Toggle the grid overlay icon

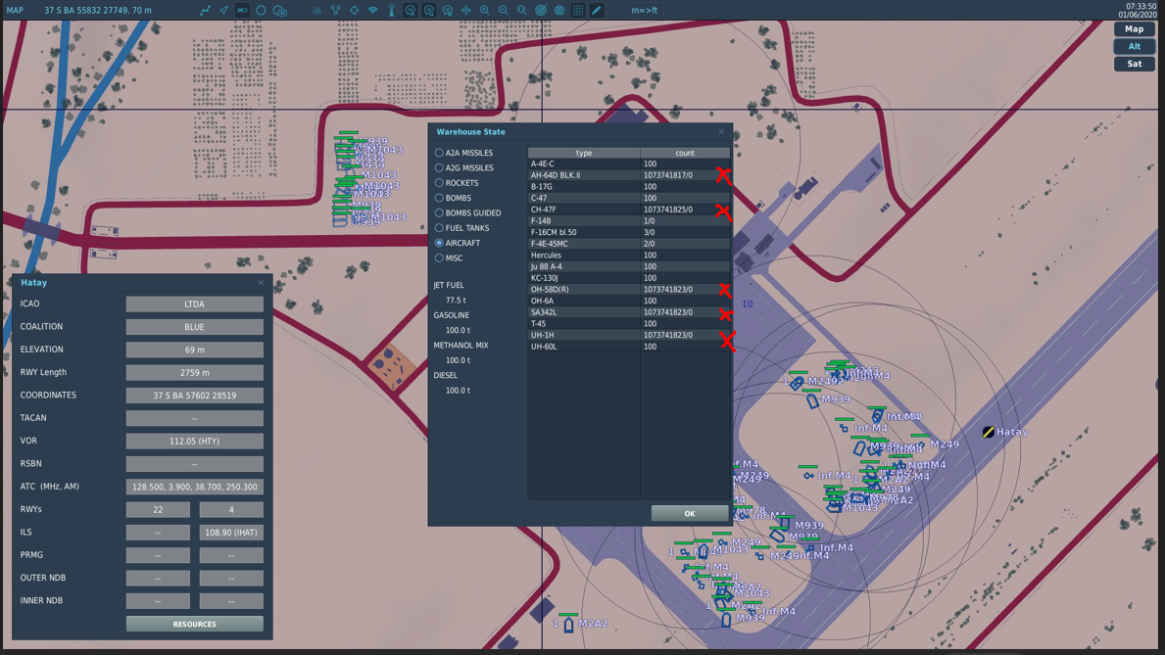click(x=578, y=11)
